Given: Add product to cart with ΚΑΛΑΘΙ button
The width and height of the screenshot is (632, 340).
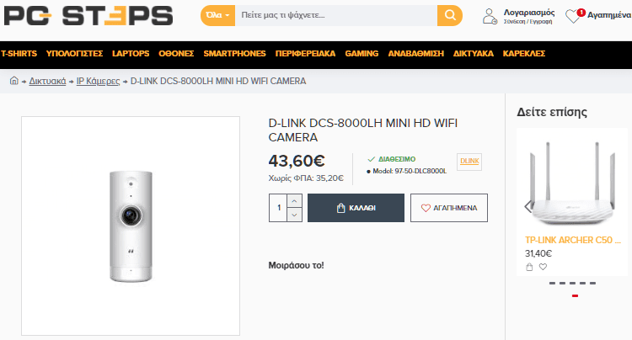Looking at the screenshot, I should [356, 208].
